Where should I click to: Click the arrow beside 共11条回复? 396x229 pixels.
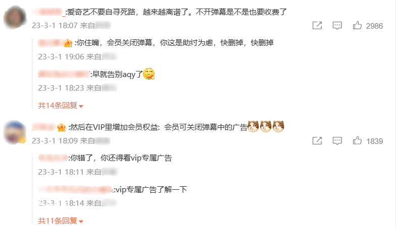pyautogui.click(x=81, y=221)
